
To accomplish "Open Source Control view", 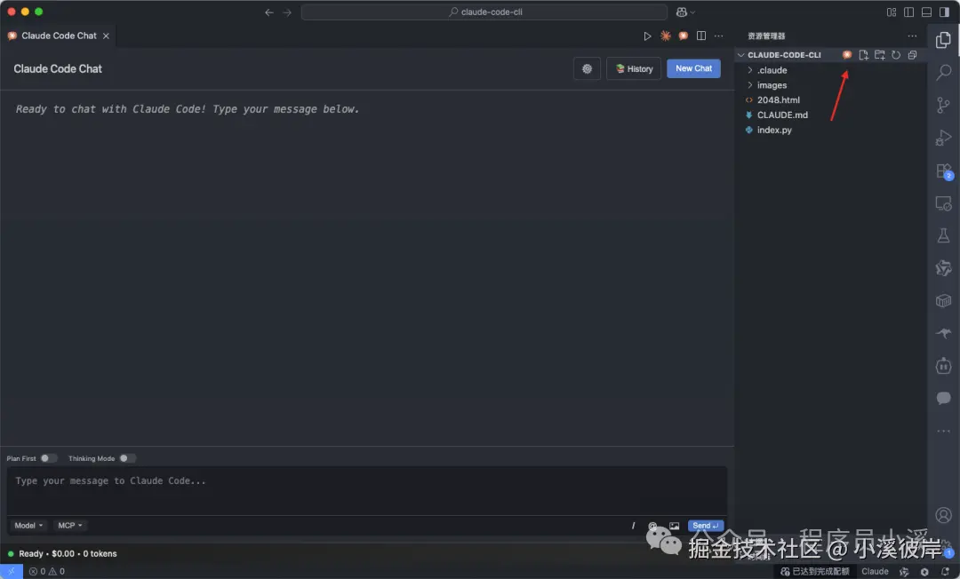I will pos(943,105).
